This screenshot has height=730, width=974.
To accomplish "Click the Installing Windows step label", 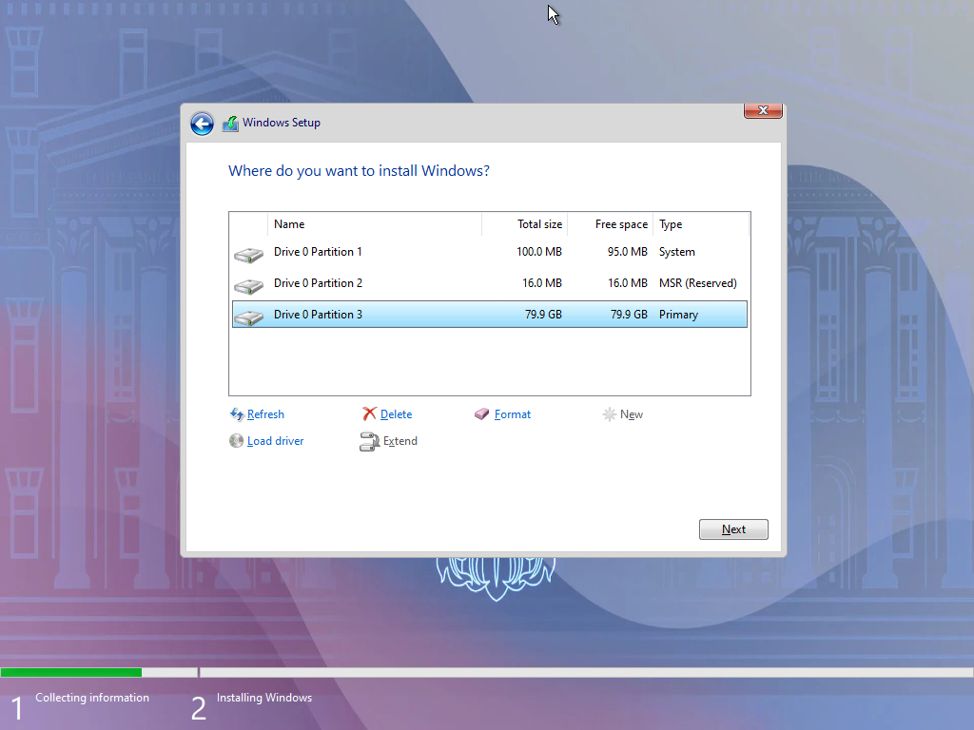I will coord(264,698).
